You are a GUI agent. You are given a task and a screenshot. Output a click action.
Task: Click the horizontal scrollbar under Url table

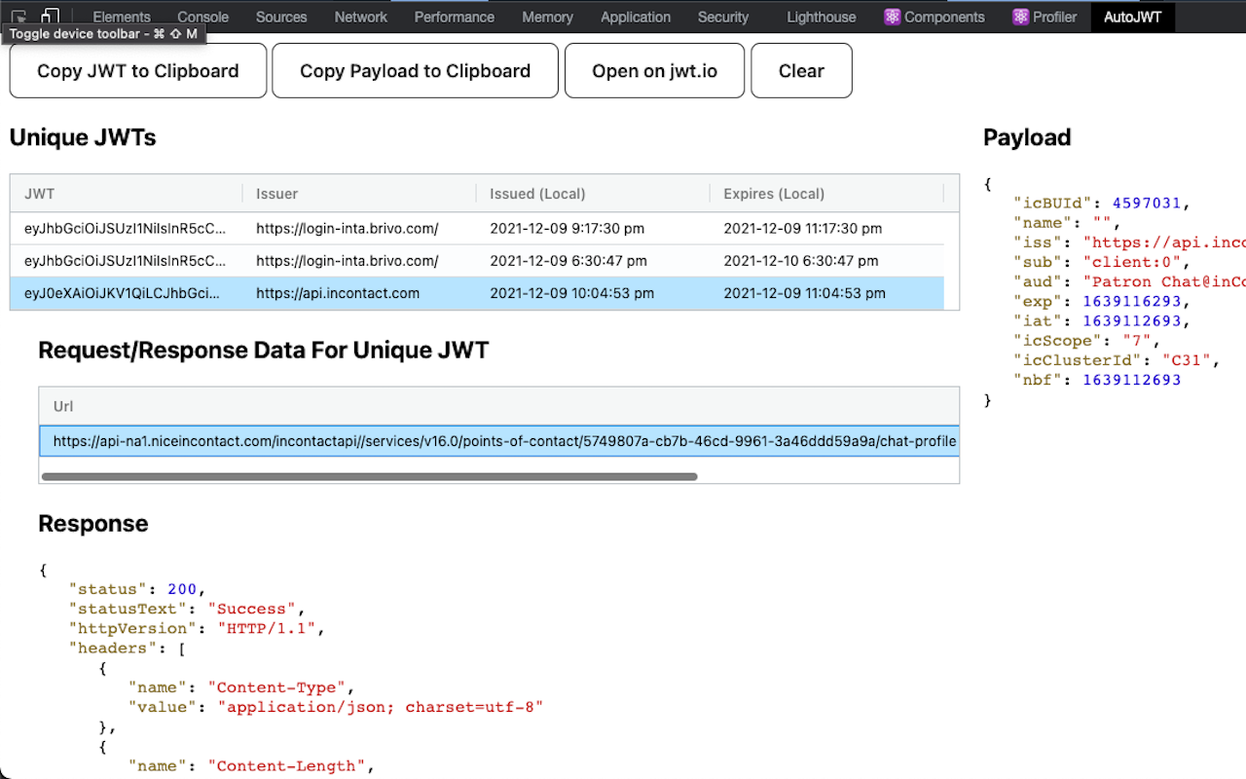tap(370, 476)
